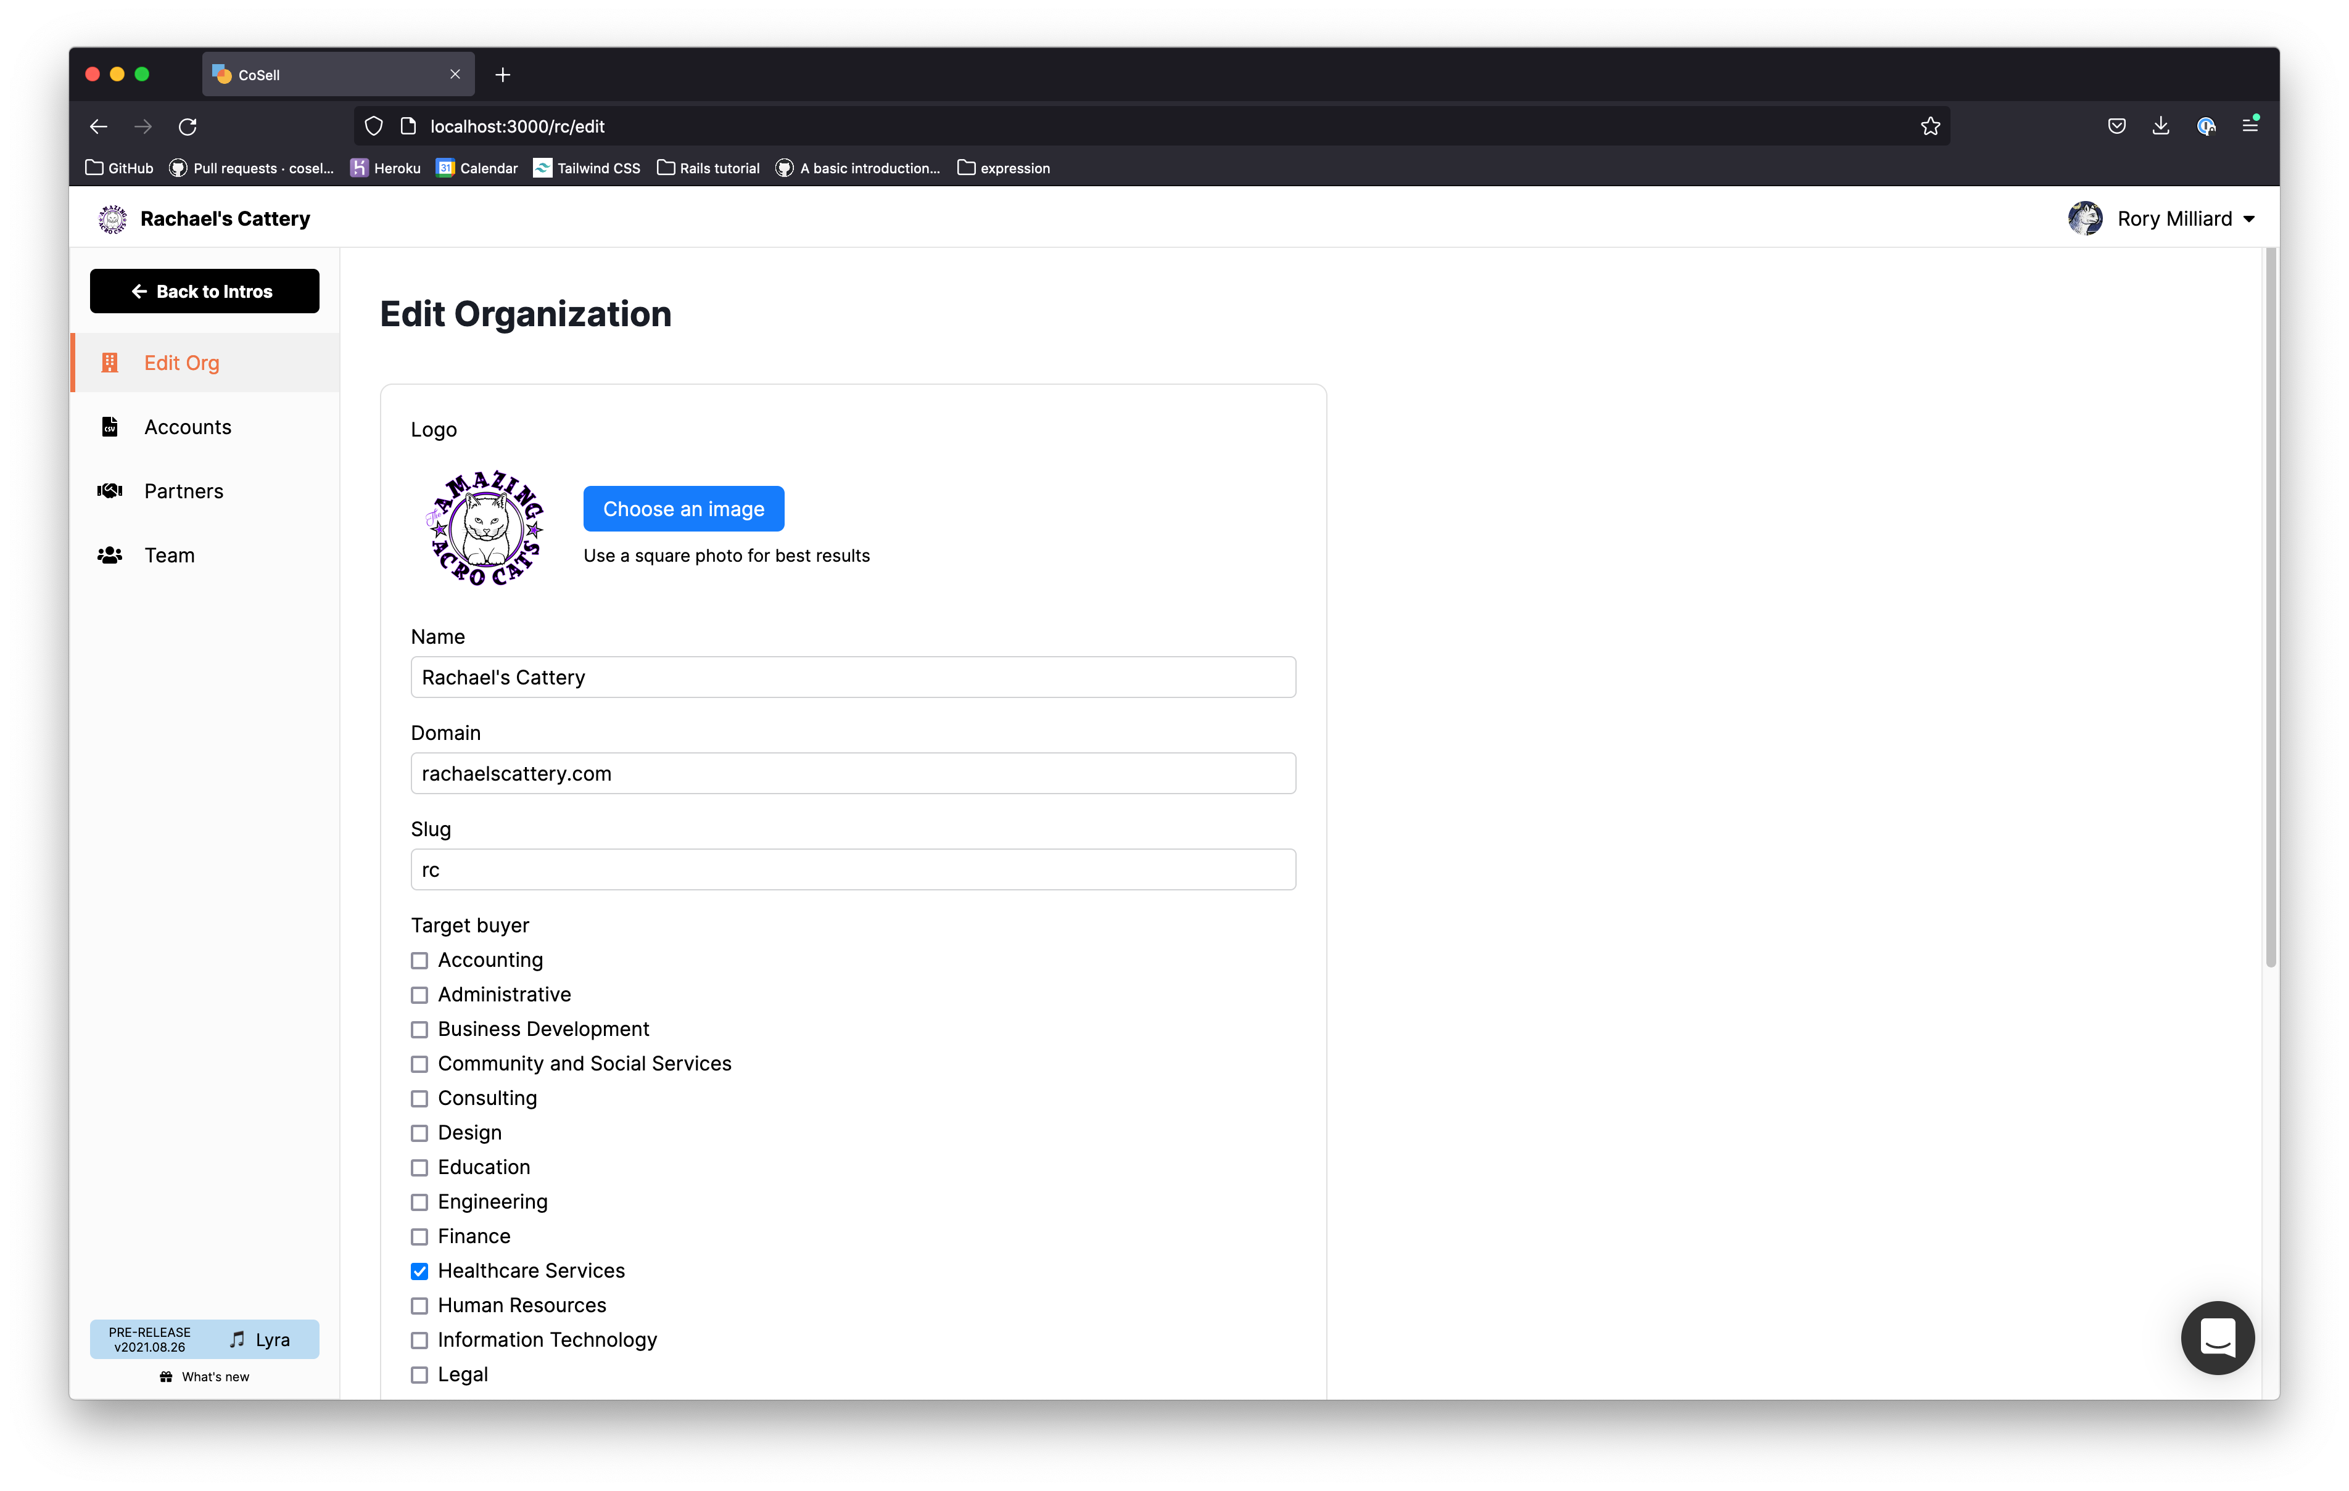2349x1491 pixels.
Task: Check the Design checkbox
Action: (419, 1134)
